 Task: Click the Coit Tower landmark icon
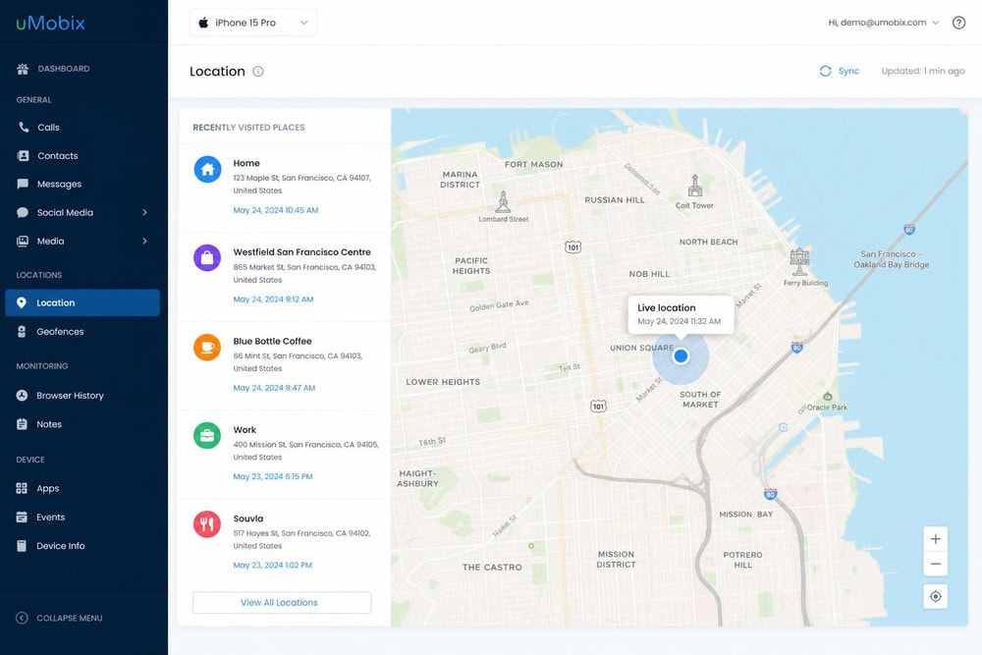694,186
